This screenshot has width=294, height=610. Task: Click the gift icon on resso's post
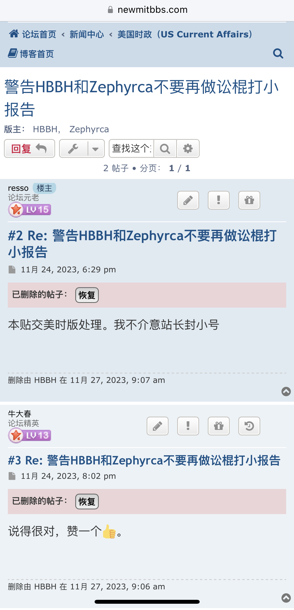click(x=249, y=200)
